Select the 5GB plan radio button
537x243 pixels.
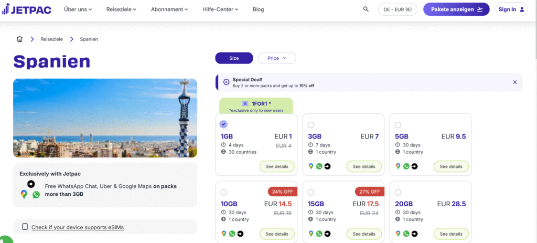[398, 125]
